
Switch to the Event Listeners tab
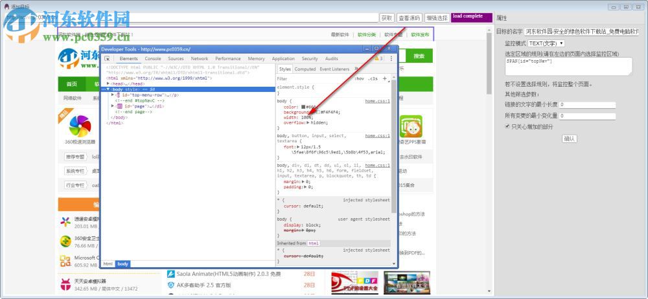(x=334, y=69)
